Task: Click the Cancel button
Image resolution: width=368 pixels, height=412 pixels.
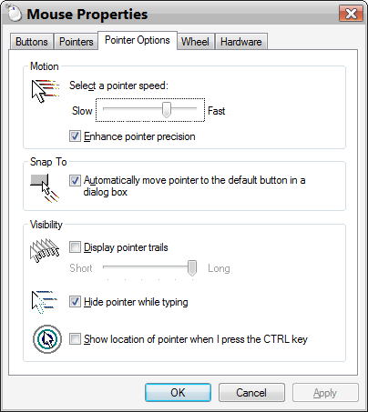Action: 251,393
